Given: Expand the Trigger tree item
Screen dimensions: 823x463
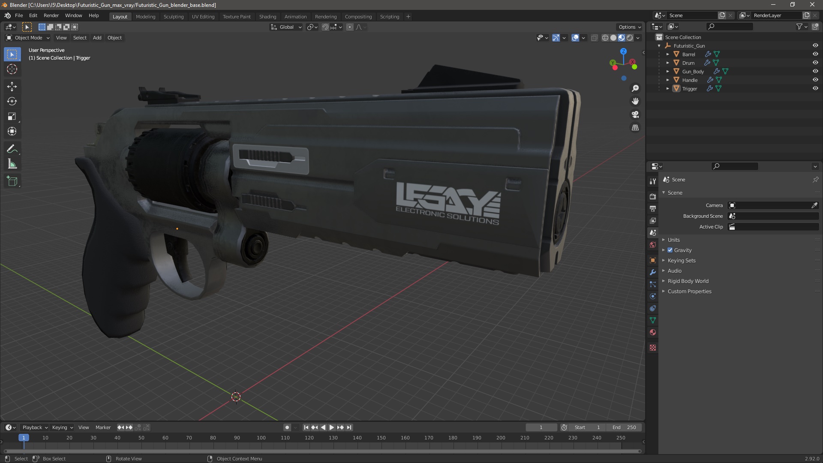Looking at the screenshot, I should (668, 89).
